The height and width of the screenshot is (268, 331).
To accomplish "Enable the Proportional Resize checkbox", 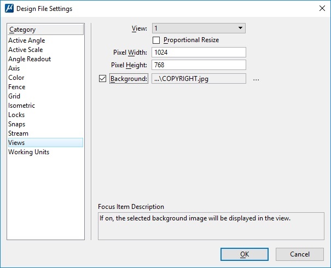I will pos(156,40).
